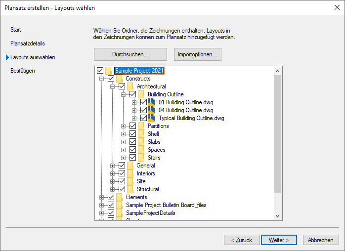Uncheck the Building Outline folder checkbox
This screenshot has width=345, height=251.
pyautogui.click(x=132, y=94)
